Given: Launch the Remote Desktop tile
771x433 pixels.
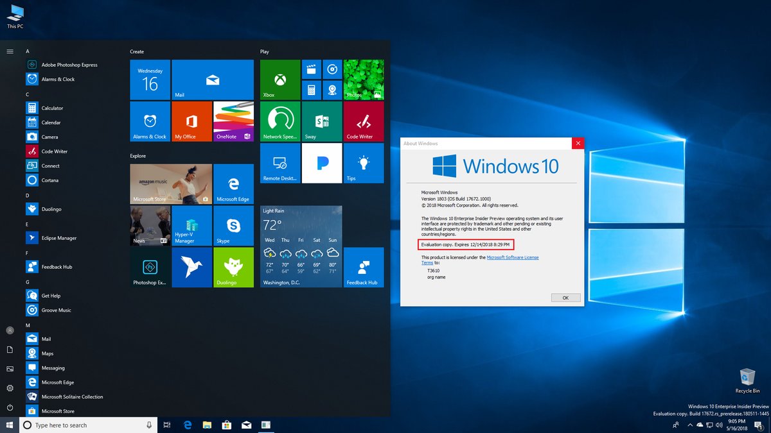Looking at the screenshot, I should pos(280,164).
